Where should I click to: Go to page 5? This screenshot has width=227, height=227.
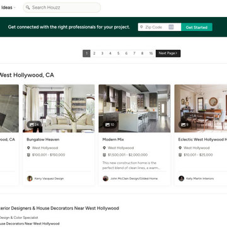pyautogui.click(x=118, y=54)
